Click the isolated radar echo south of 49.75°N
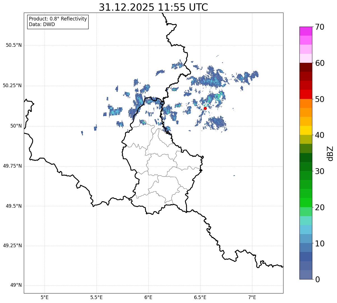The width and height of the screenshot is (337, 303). pyautogui.click(x=234, y=176)
